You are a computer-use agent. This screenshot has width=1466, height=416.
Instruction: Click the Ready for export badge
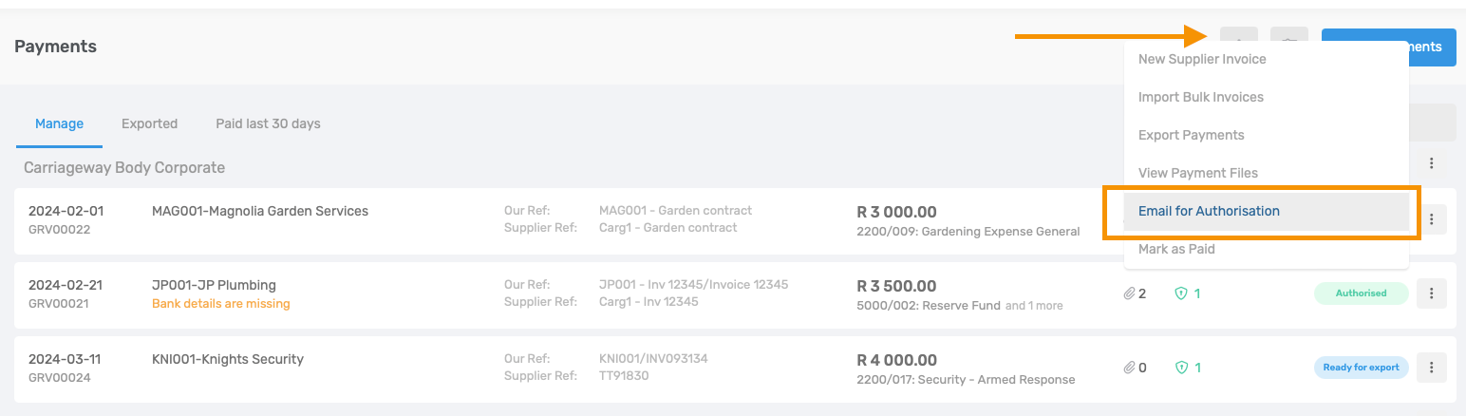click(1361, 368)
